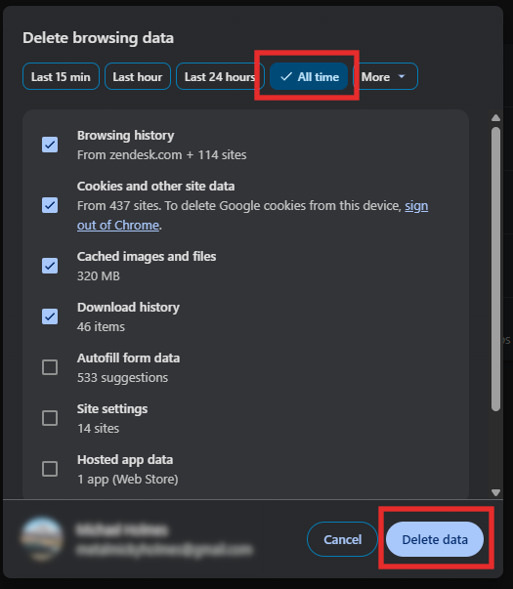Select the Last hour time range
The width and height of the screenshot is (513, 589).
point(138,76)
